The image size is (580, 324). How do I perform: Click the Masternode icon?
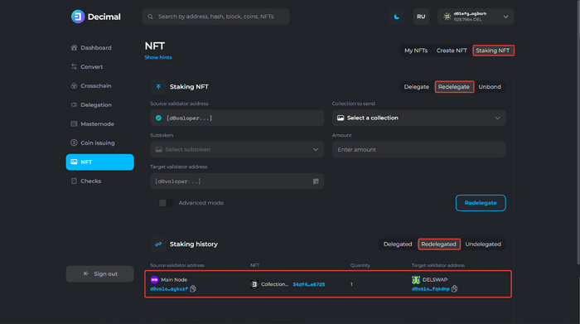click(74, 123)
